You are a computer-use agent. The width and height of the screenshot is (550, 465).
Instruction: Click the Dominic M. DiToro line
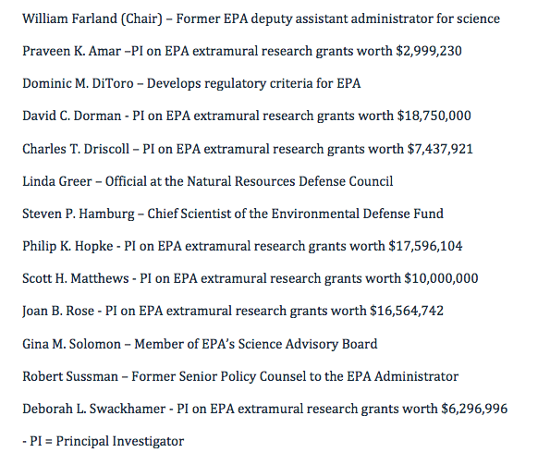(191, 84)
